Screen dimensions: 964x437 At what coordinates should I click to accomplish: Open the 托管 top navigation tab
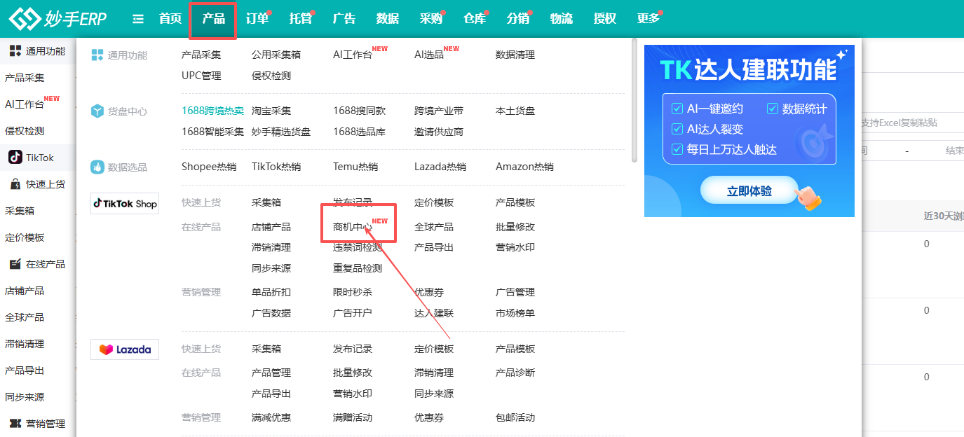[x=301, y=19]
